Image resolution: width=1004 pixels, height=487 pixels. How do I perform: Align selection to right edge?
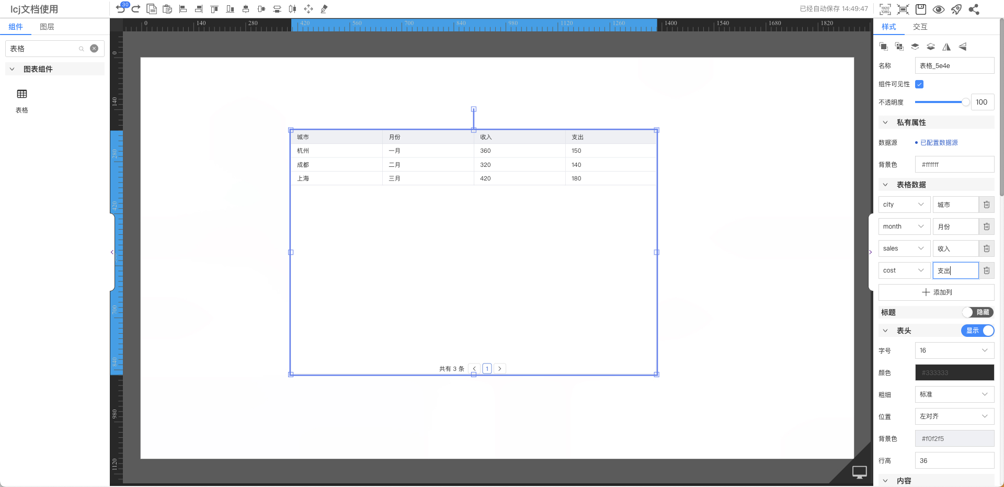199,9
